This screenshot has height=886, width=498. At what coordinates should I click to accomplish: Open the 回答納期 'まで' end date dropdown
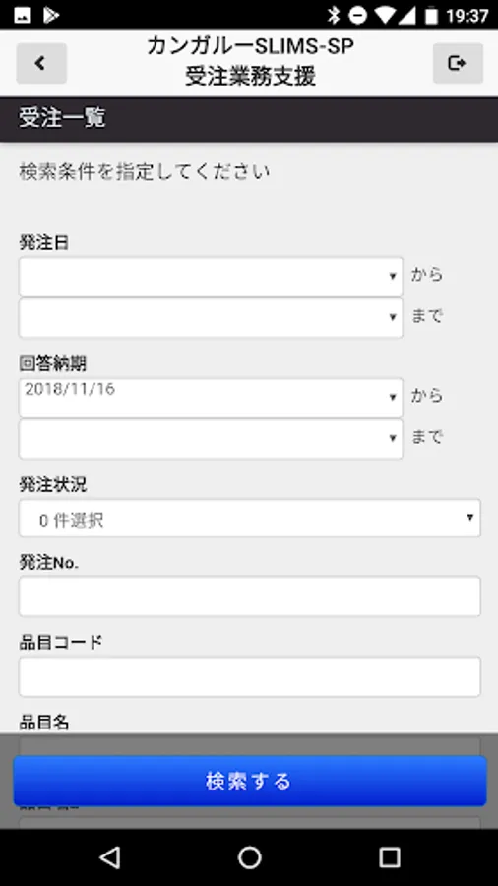pos(211,439)
